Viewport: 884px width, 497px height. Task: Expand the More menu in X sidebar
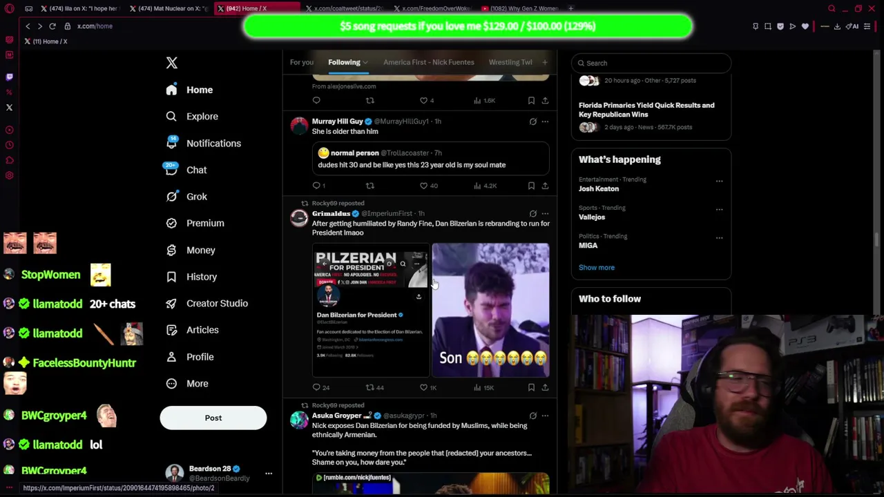[188, 384]
